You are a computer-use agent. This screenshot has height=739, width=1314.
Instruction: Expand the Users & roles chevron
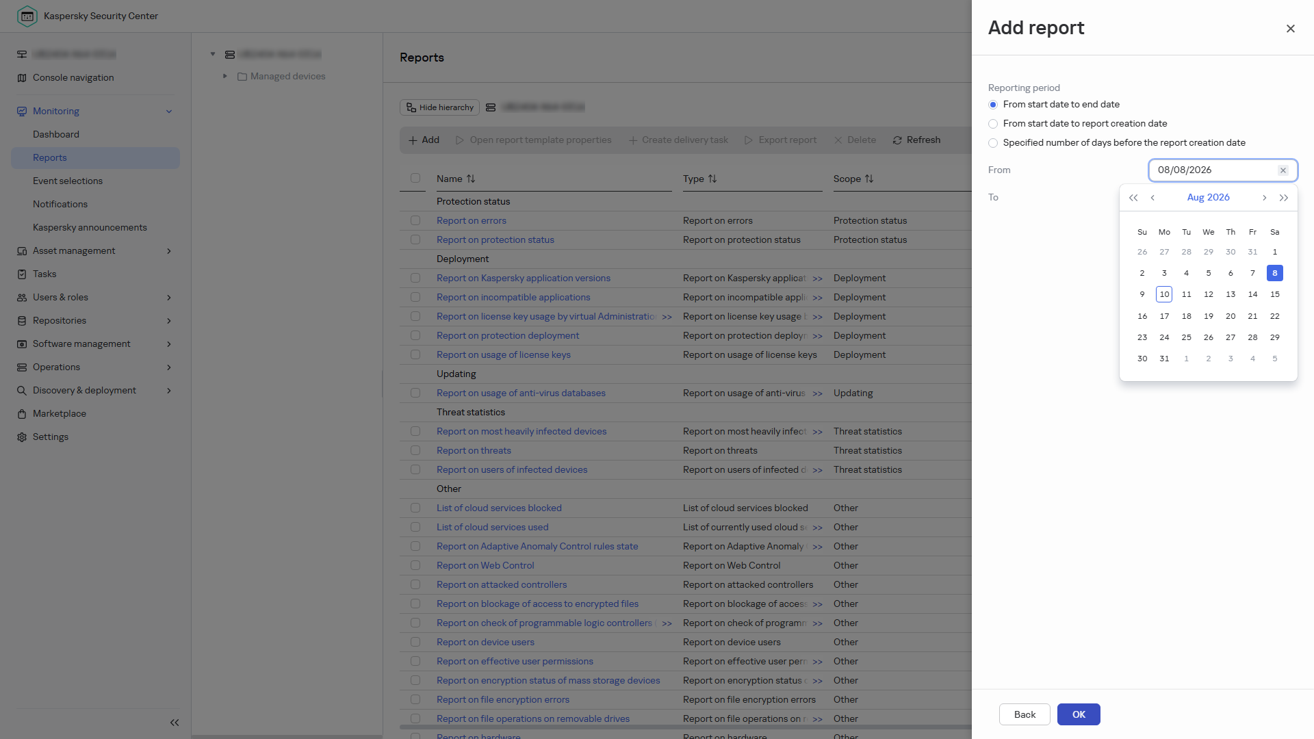coord(169,298)
